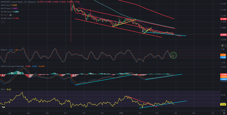Click the 35.62 RSI value tag
The height and width of the screenshot is (115, 227).
click(x=223, y=104)
